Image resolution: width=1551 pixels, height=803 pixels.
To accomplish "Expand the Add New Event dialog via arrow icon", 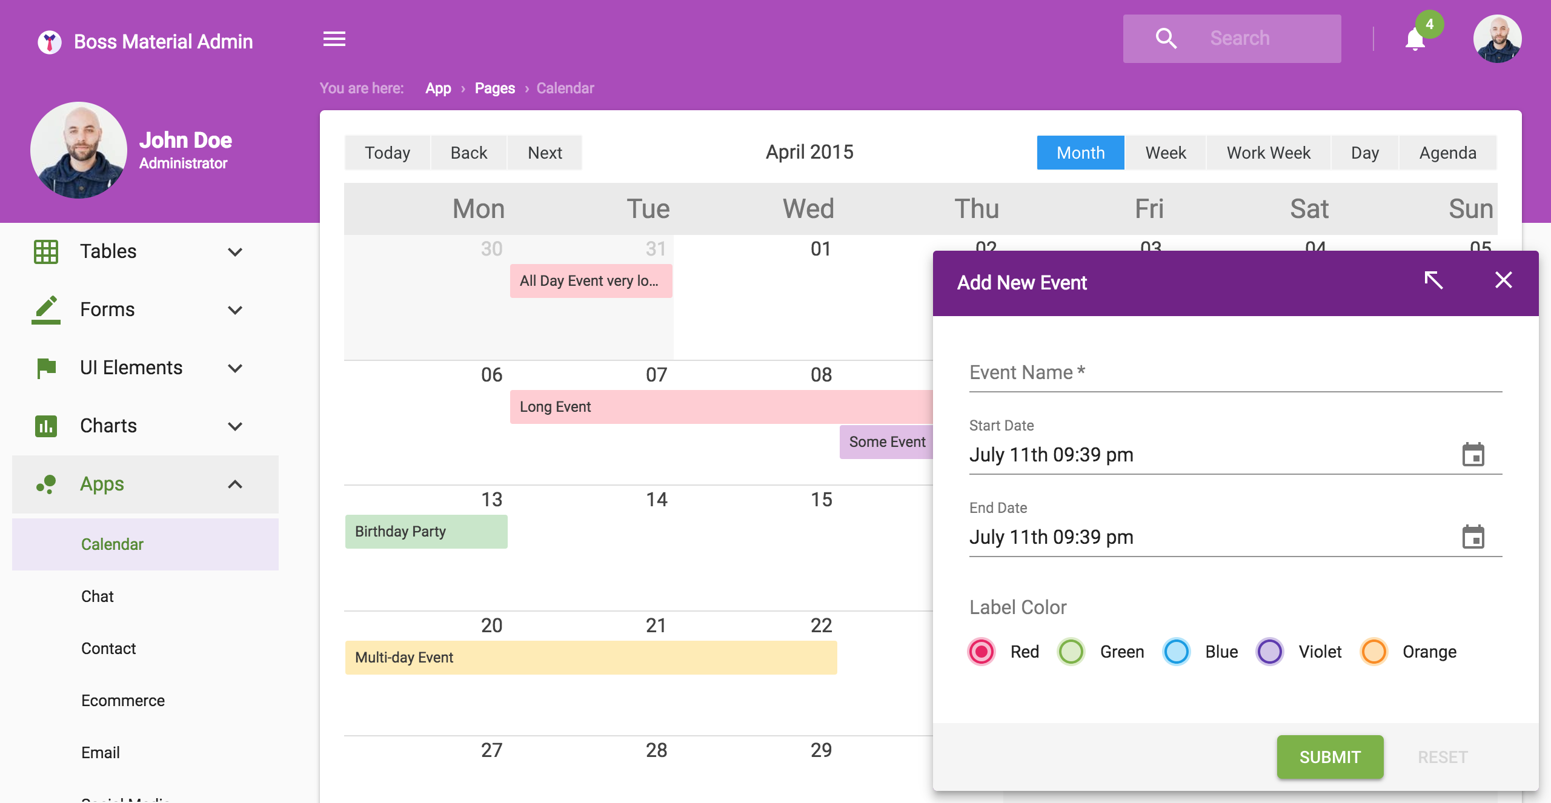I will [x=1435, y=280].
